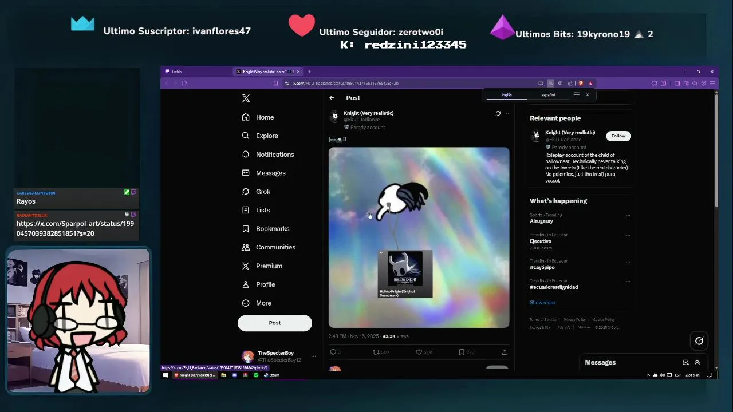
Task: Open the browser hamburger menu
Action: [x=712, y=83]
